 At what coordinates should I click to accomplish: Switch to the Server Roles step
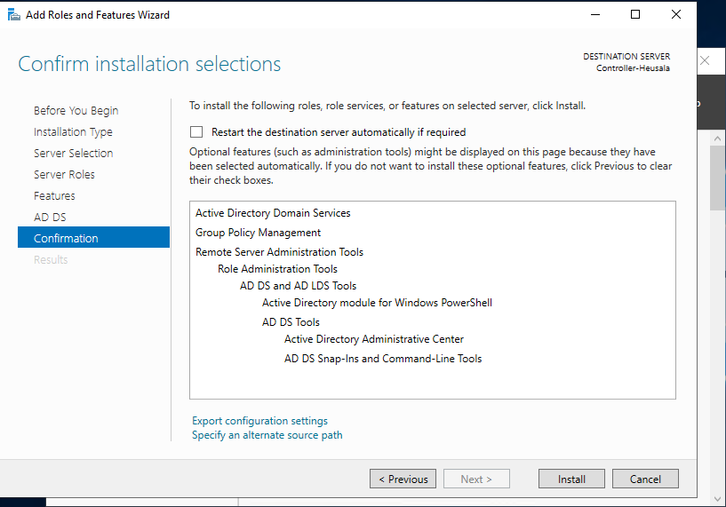click(x=64, y=174)
